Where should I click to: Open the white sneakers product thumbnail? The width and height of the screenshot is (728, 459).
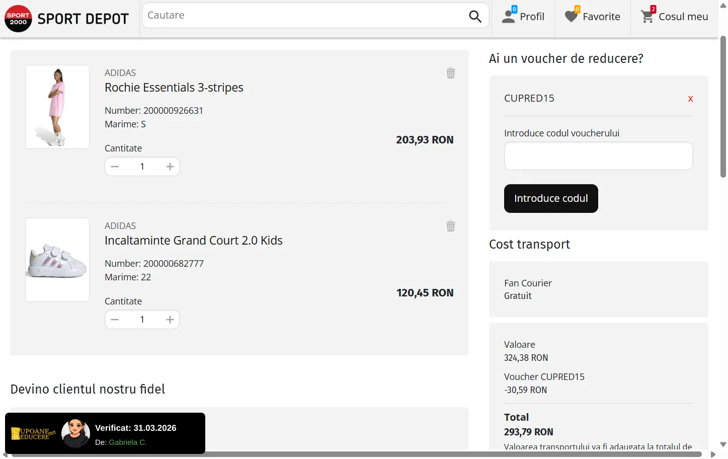pyautogui.click(x=57, y=260)
